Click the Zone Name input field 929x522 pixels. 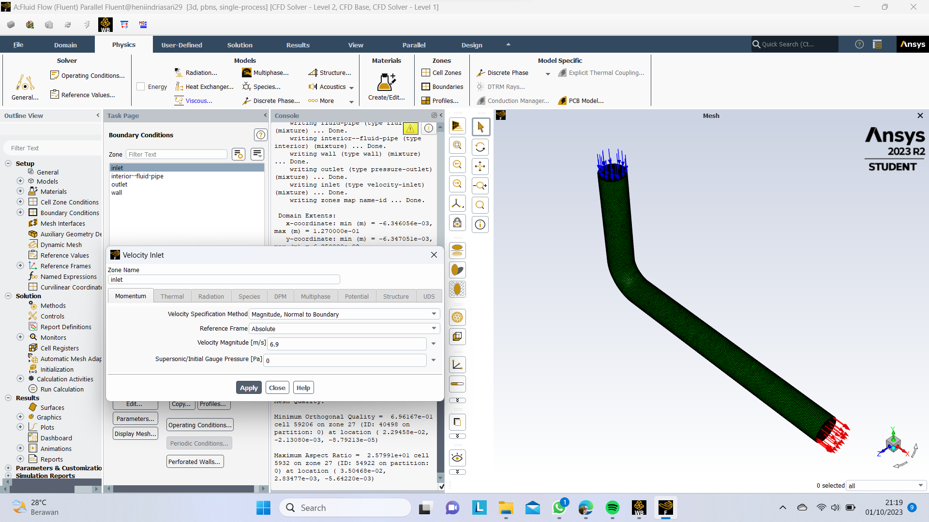(224, 279)
